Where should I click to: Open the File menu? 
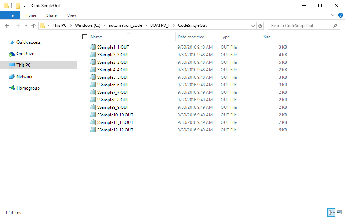click(x=10, y=15)
